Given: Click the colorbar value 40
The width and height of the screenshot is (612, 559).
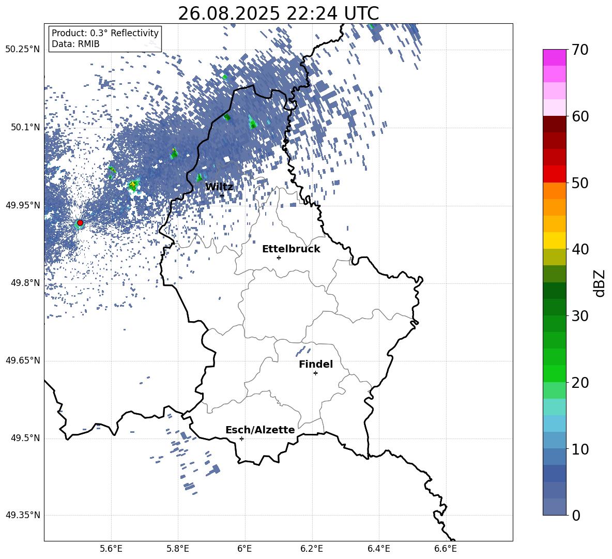Looking at the screenshot, I should point(580,249).
